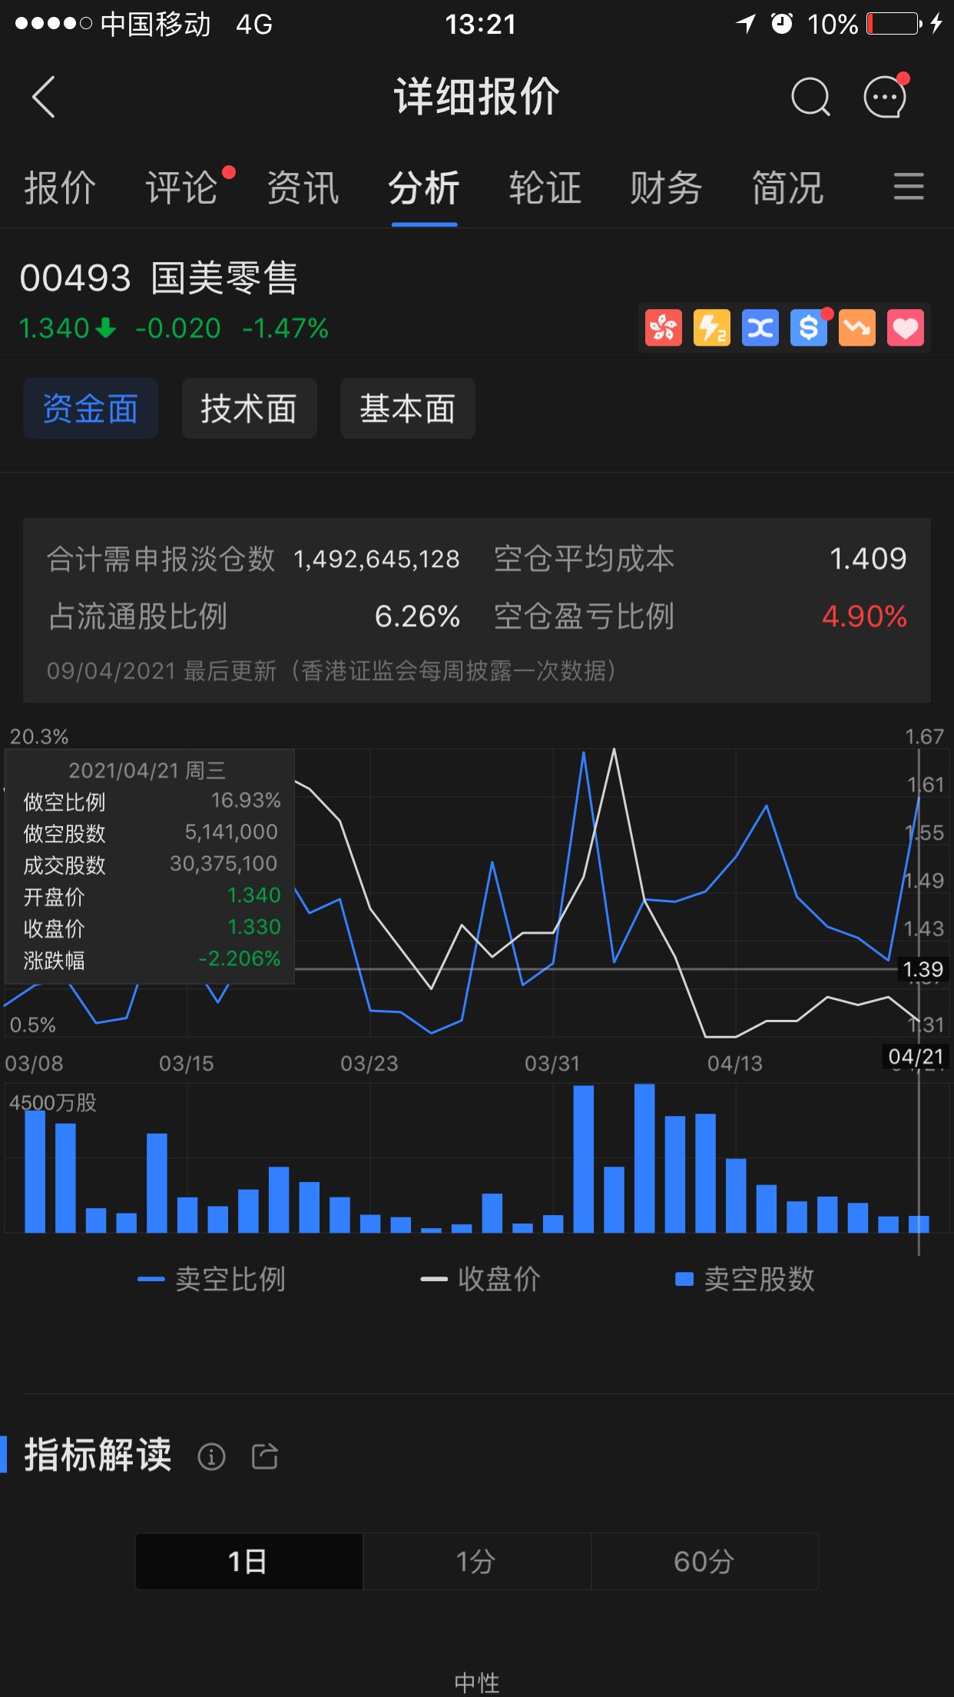The width and height of the screenshot is (954, 1697).
Task: Open the chat messages bubble icon
Action: pos(886,96)
